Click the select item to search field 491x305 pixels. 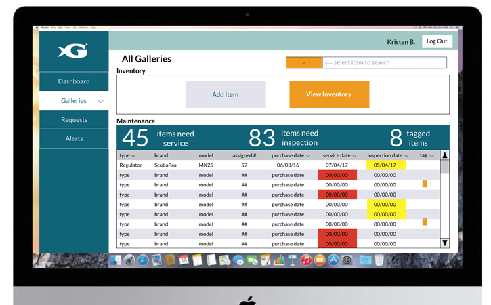click(x=385, y=62)
